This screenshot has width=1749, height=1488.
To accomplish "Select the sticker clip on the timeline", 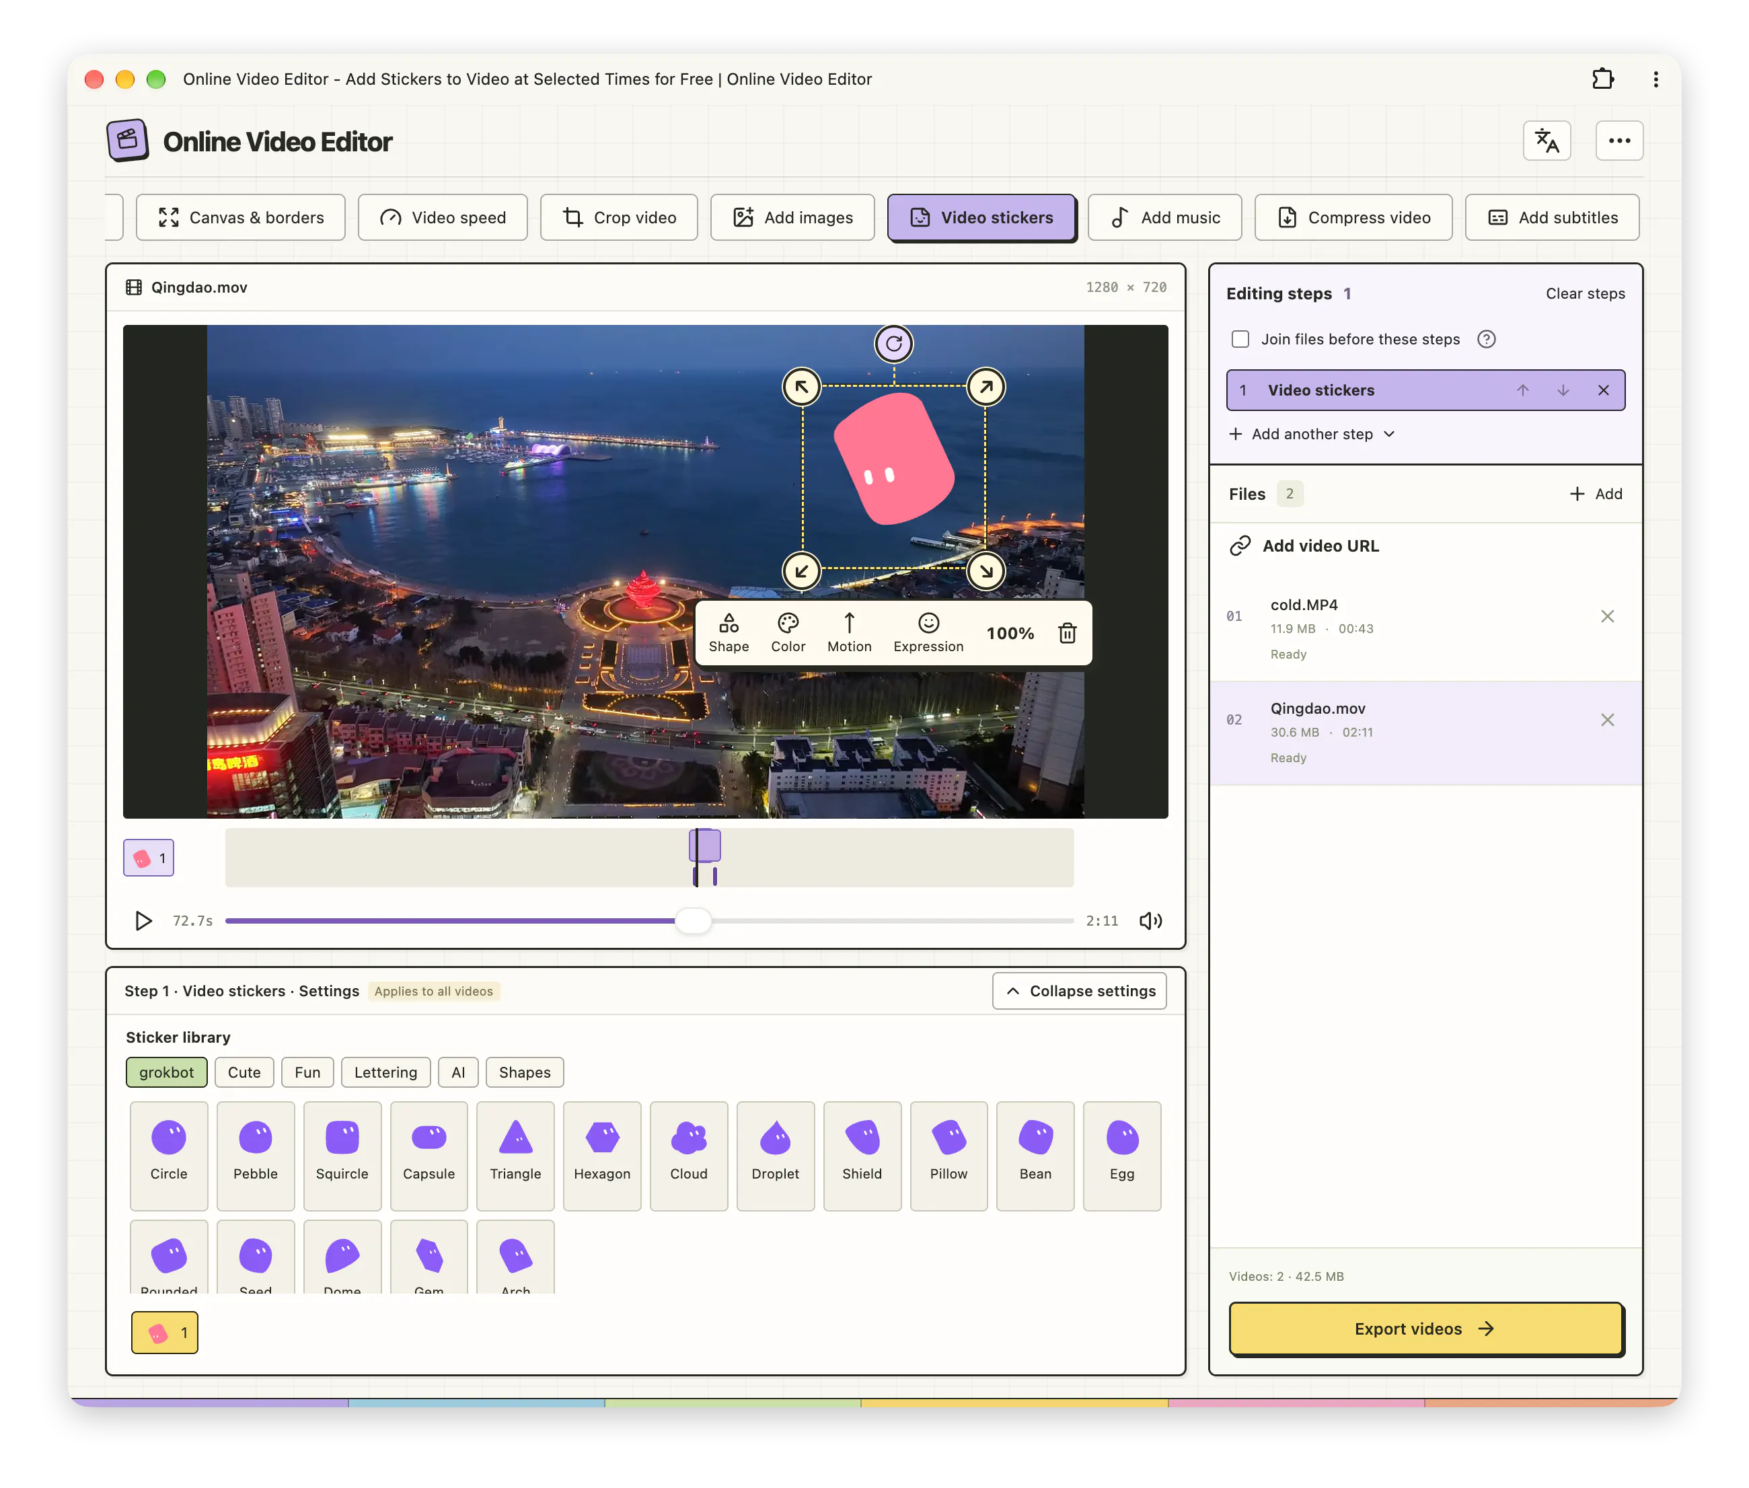I will (704, 845).
